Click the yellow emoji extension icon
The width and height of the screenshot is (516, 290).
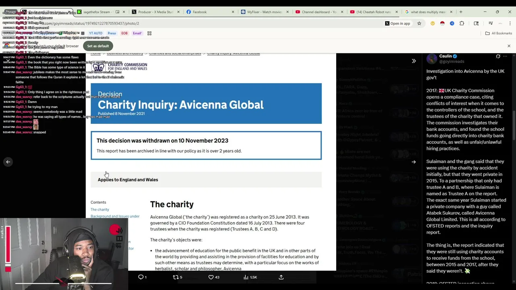pos(433,23)
